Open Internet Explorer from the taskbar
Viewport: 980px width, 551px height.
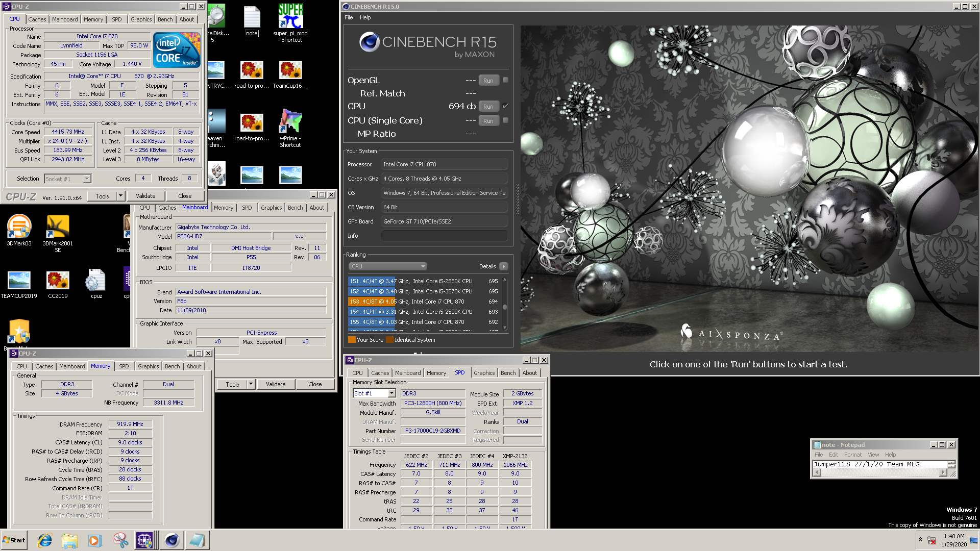click(x=45, y=540)
